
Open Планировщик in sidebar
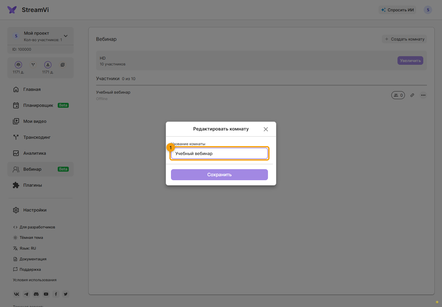[41, 105]
